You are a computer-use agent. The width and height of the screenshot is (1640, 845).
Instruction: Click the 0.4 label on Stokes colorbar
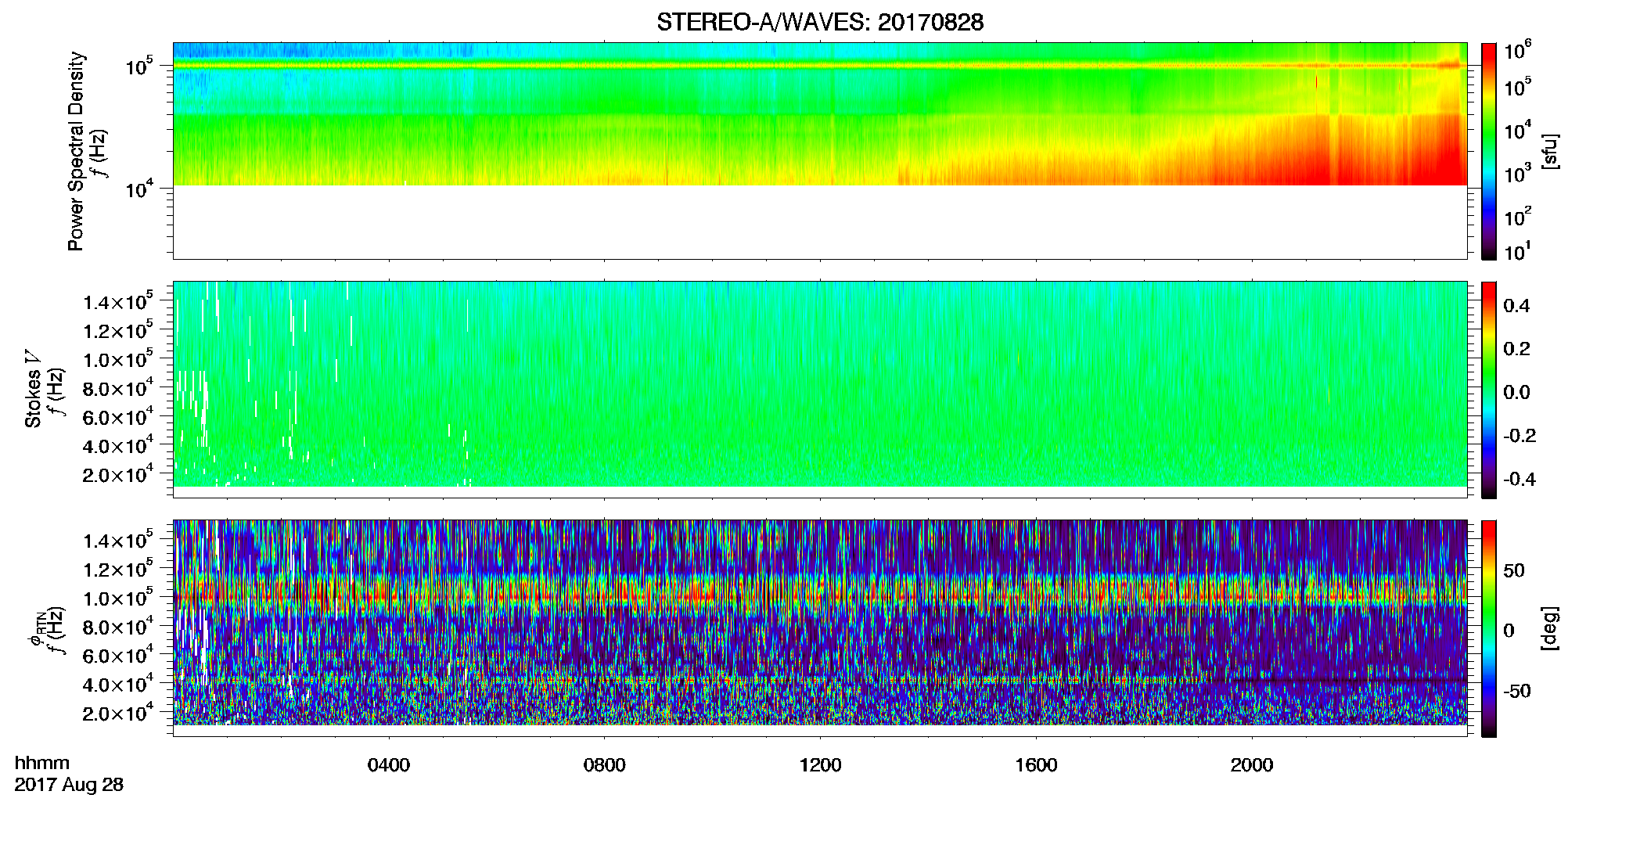tap(1516, 306)
